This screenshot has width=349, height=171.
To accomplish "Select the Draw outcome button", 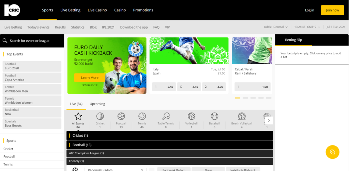I will pyautogui.click(x=208, y=169).
